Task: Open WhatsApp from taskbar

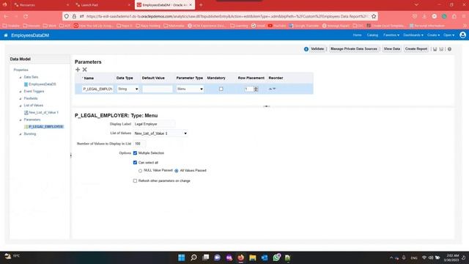Action: point(277,257)
